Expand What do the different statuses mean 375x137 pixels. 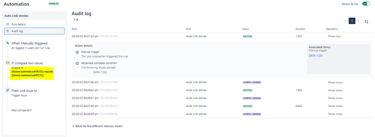(98, 126)
